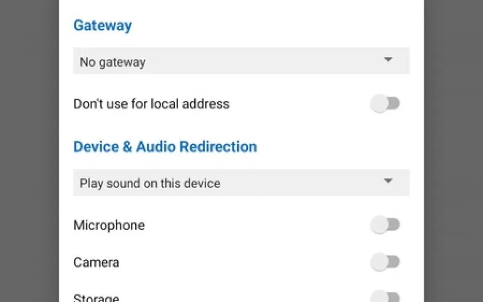
Task: Click dimmed background right of the dialog
Action: [x=453, y=151]
